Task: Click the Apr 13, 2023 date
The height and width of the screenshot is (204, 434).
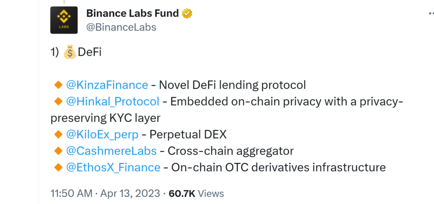Action: click(130, 193)
